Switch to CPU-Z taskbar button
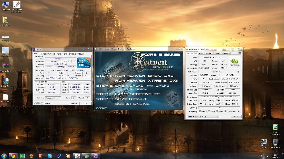The image size is (284, 159). click(95, 156)
